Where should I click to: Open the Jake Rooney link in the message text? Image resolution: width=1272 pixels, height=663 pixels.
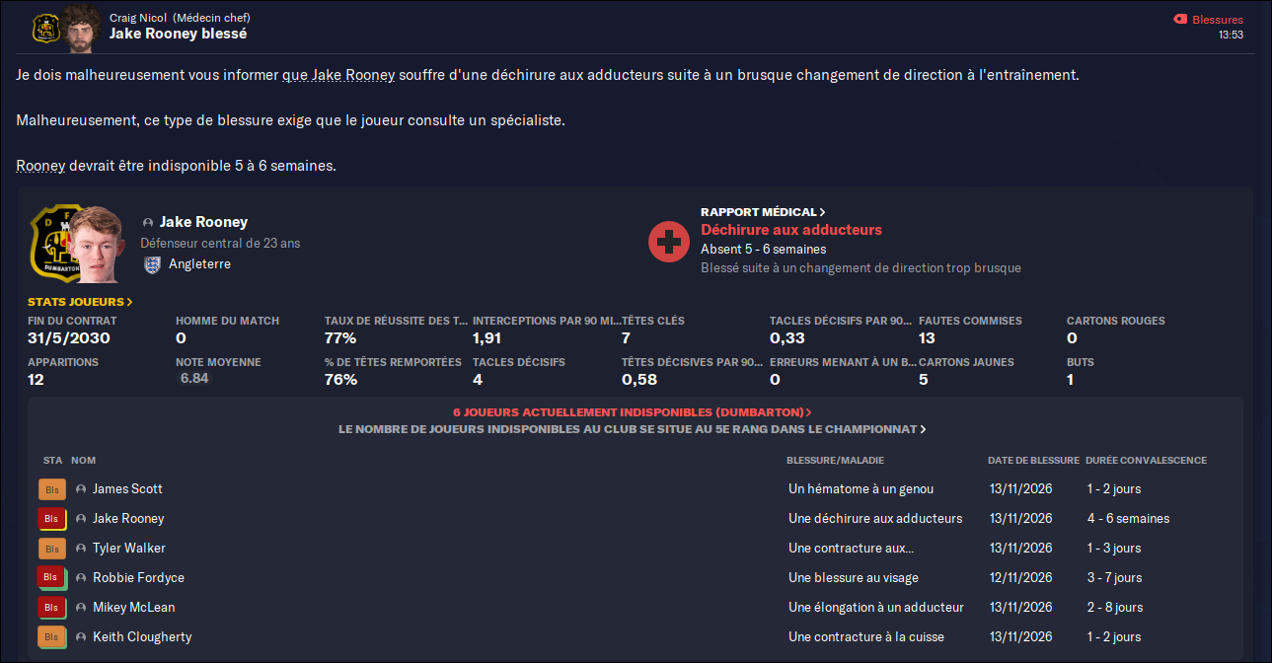pos(353,75)
